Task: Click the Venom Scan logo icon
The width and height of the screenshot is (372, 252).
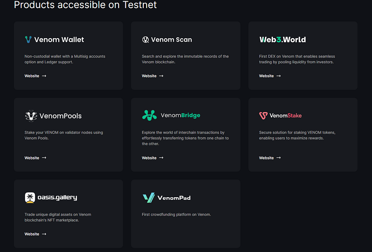Action: click(145, 39)
